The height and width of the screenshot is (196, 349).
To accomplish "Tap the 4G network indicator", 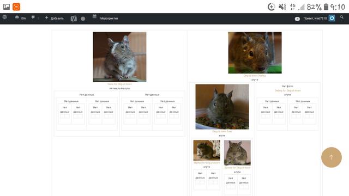I will [293, 7].
